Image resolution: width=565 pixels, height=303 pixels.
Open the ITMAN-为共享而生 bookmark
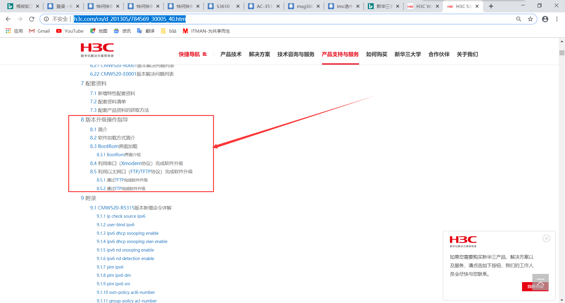click(x=207, y=31)
